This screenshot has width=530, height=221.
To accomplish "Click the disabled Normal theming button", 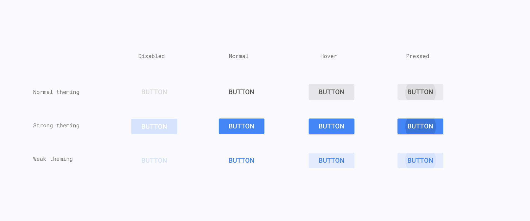I will point(154,92).
